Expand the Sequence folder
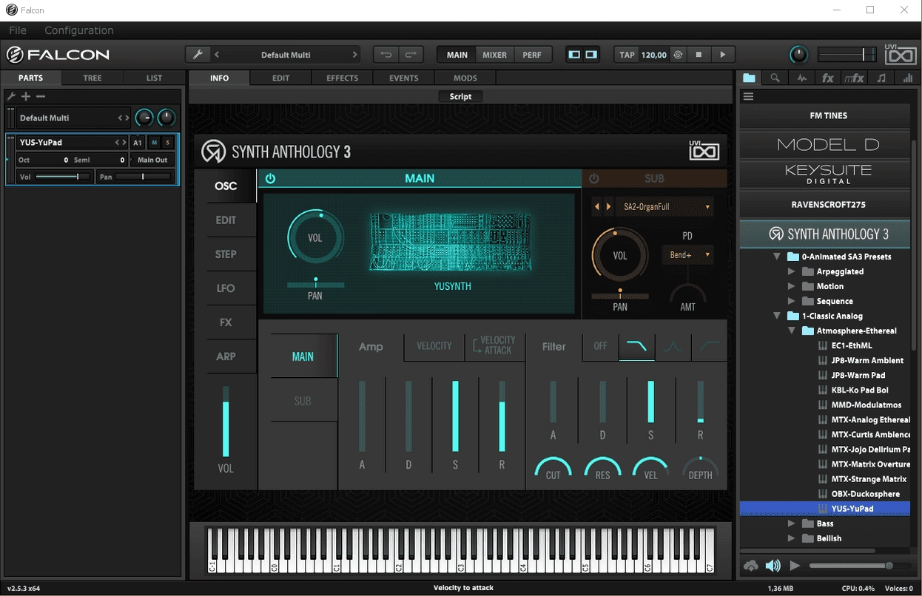 pos(792,301)
